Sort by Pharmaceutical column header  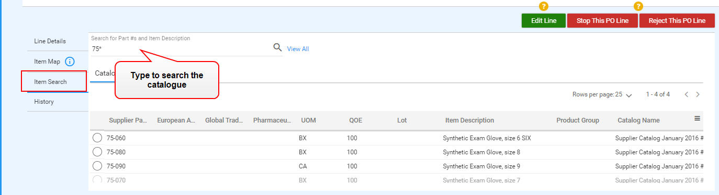pyautogui.click(x=272, y=120)
